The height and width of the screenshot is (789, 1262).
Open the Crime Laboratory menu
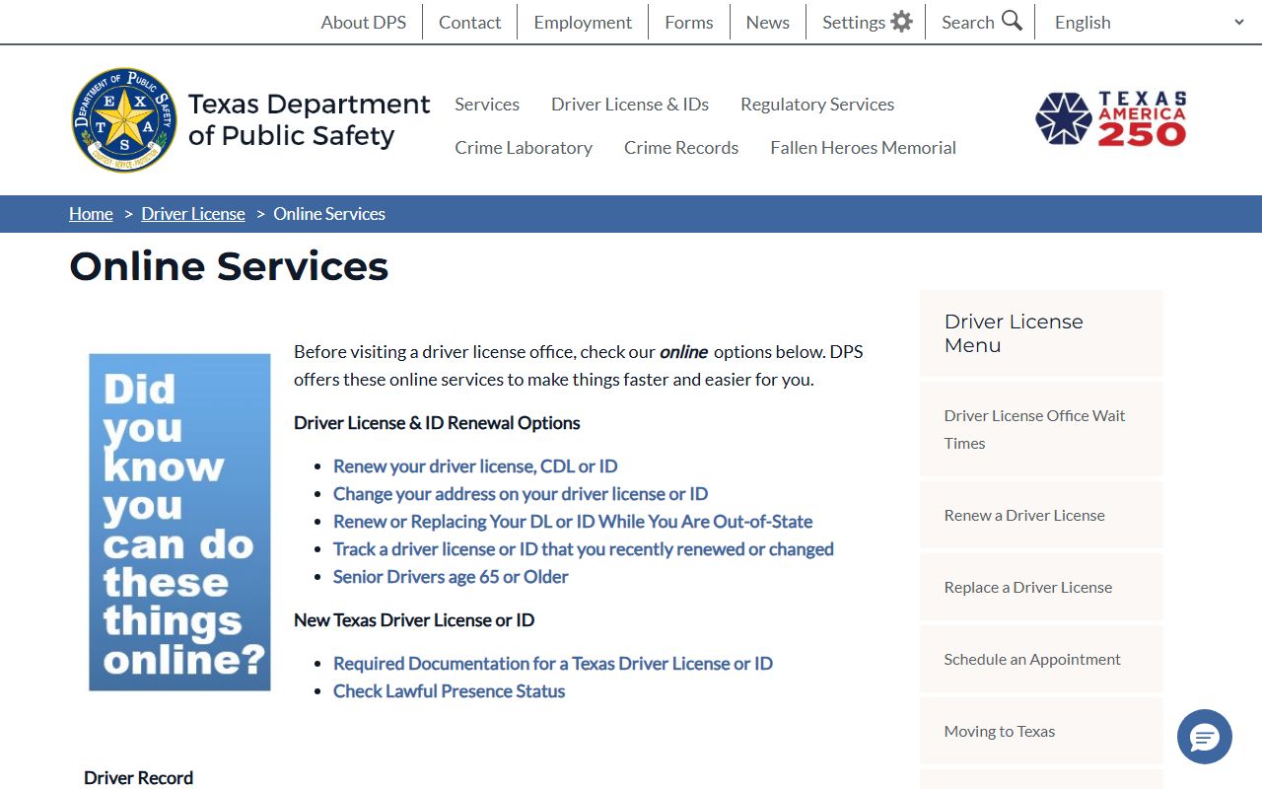click(524, 147)
